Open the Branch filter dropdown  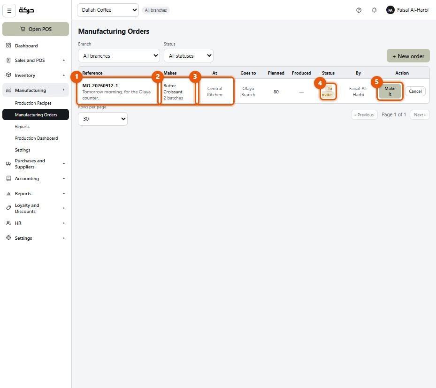coord(119,56)
